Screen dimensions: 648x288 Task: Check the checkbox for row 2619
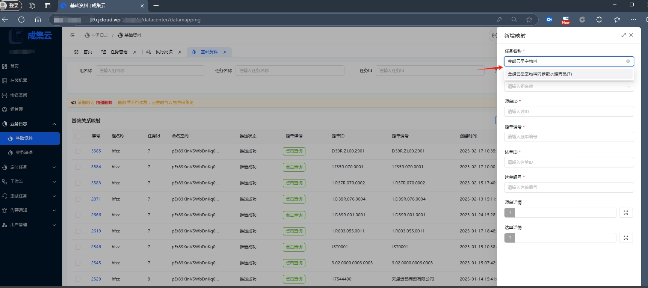78,231
